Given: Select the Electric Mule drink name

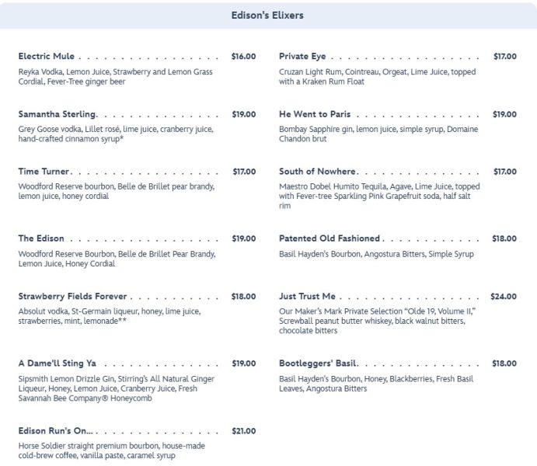Looking at the screenshot, I should [x=46, y=57].
